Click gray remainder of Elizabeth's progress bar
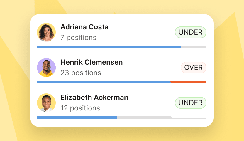 (144, 117)
